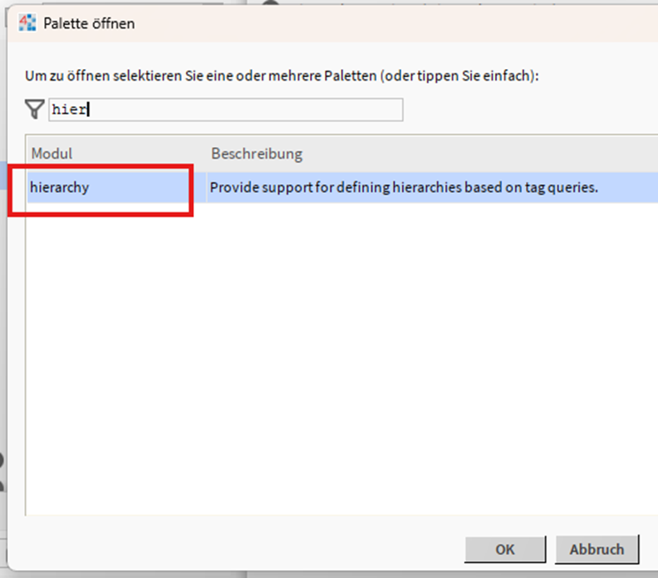Click the text 'hier' in filter box
This screenshot has width=658, height=578.
click(x=69, y=110)
